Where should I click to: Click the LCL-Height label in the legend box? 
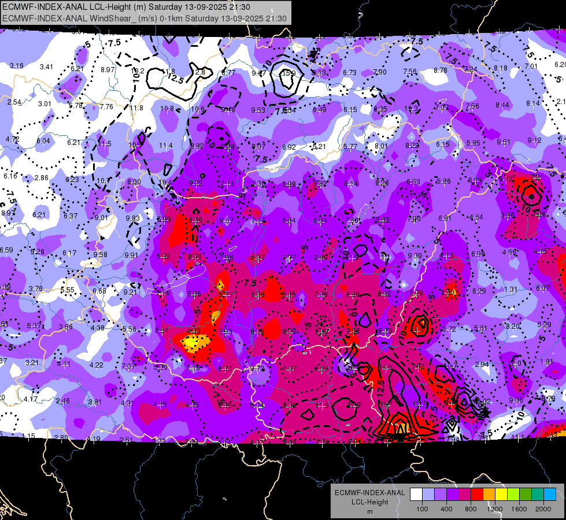click(x=370, y=502)
